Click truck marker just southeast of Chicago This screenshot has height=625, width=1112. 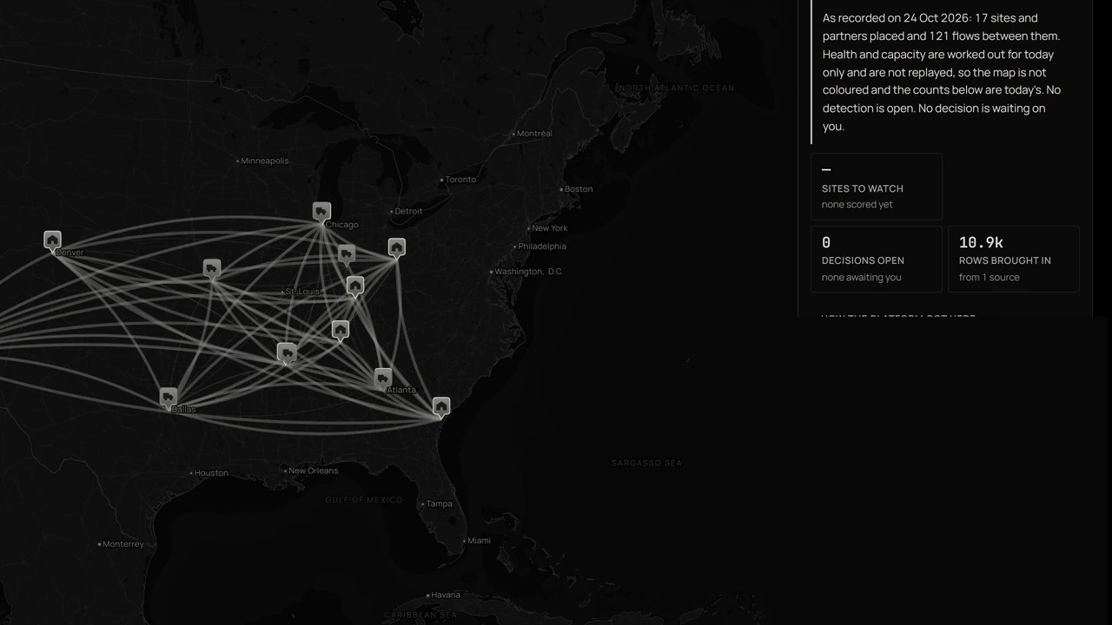tap(347, 253)
